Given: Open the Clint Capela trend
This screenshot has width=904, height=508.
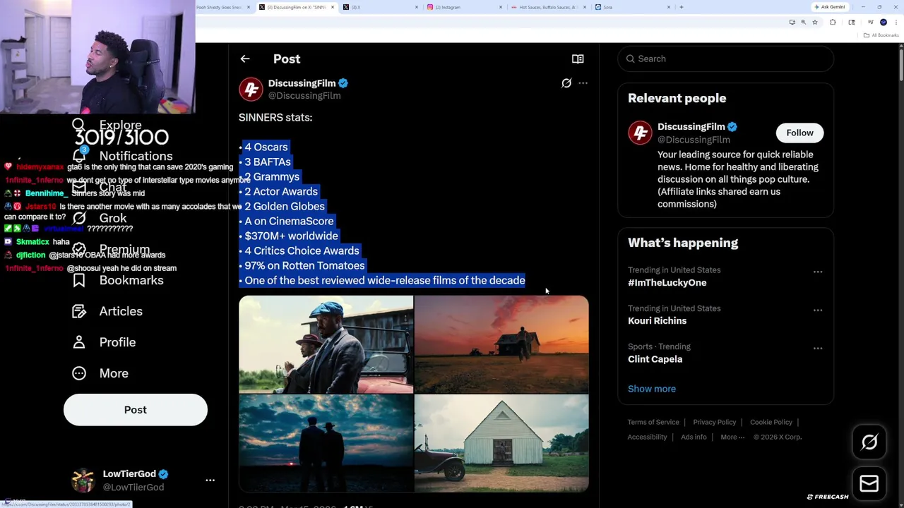Looking at the screenshot, I should [655, 359].
